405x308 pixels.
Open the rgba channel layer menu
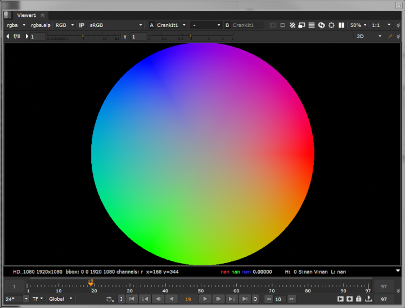(x=16, y=25)
